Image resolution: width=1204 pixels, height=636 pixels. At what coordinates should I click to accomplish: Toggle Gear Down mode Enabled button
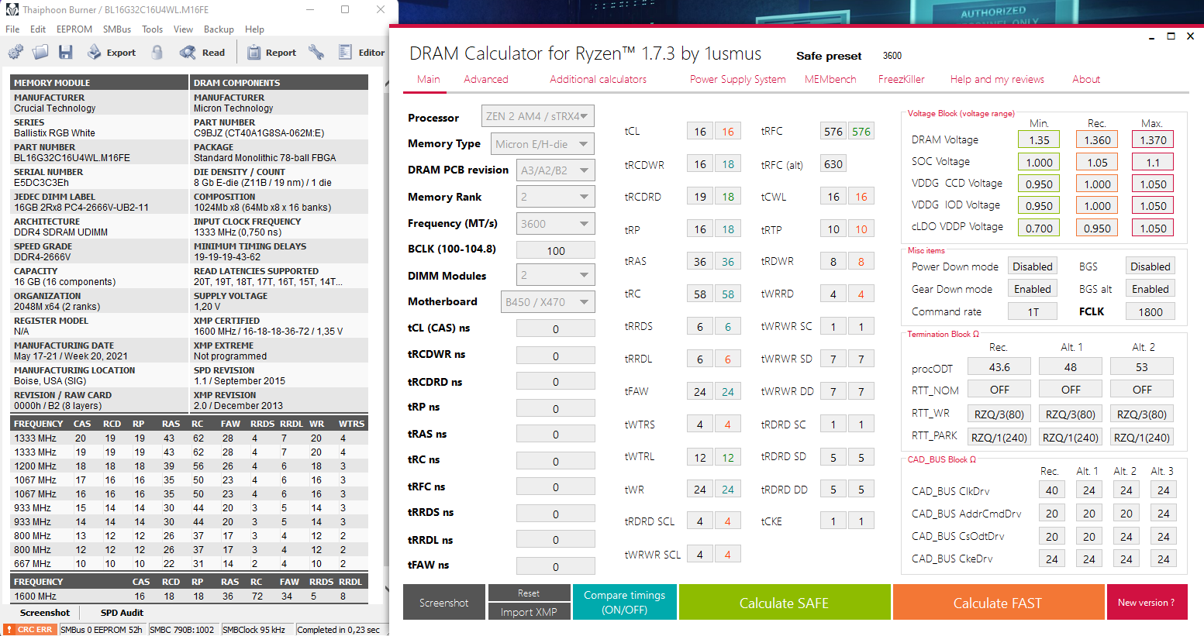click(x=1033, y=289)
